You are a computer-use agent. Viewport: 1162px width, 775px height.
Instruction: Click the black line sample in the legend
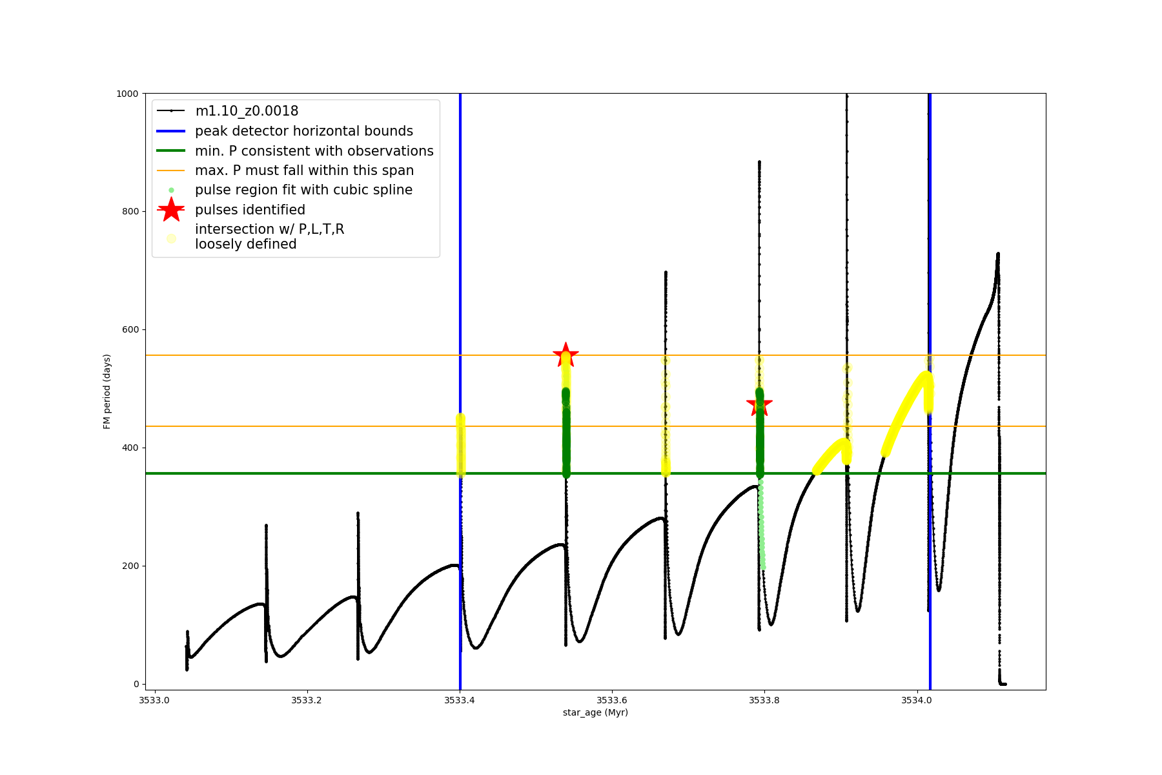pyautogui.click(x=171, y=111)
